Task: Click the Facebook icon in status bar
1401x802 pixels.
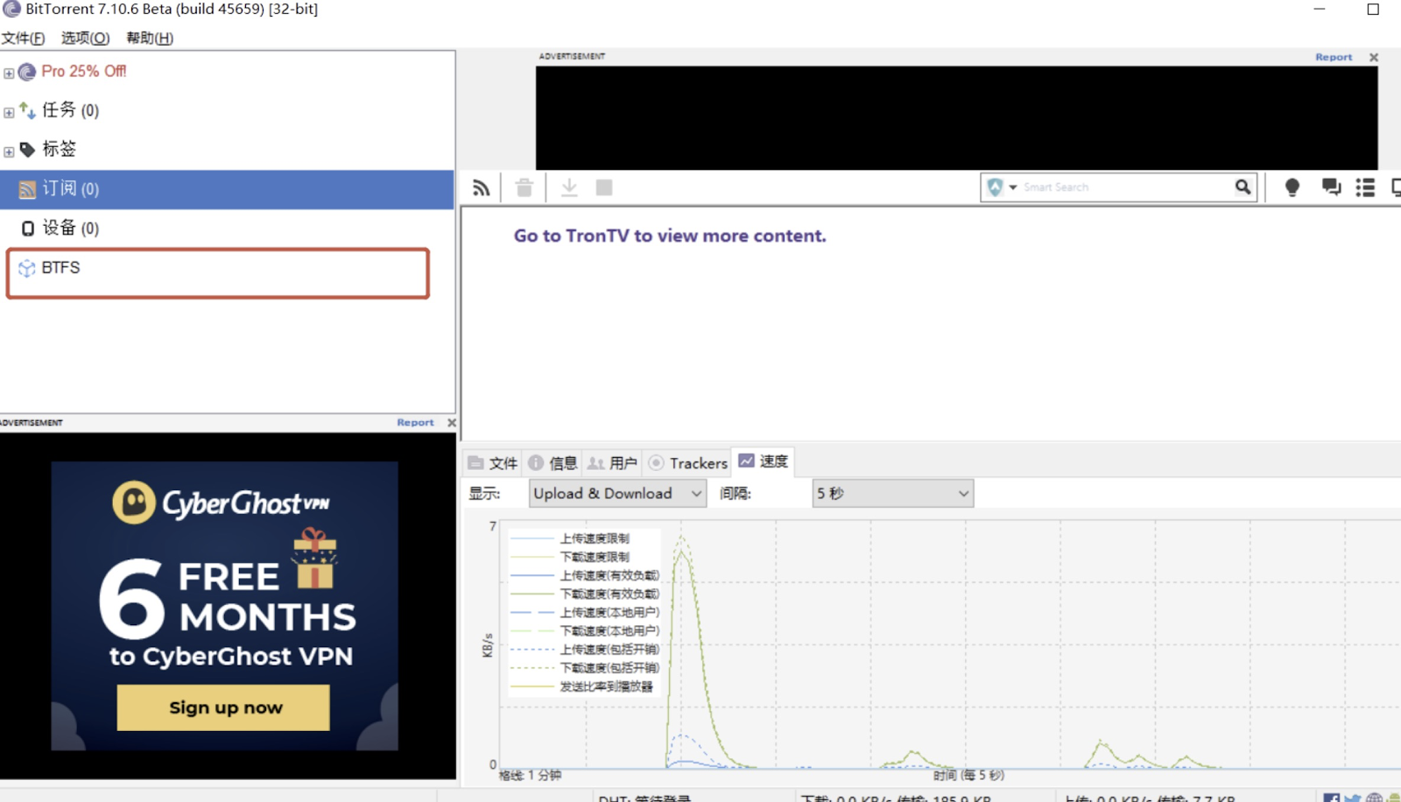Action: pos(1332,798)
